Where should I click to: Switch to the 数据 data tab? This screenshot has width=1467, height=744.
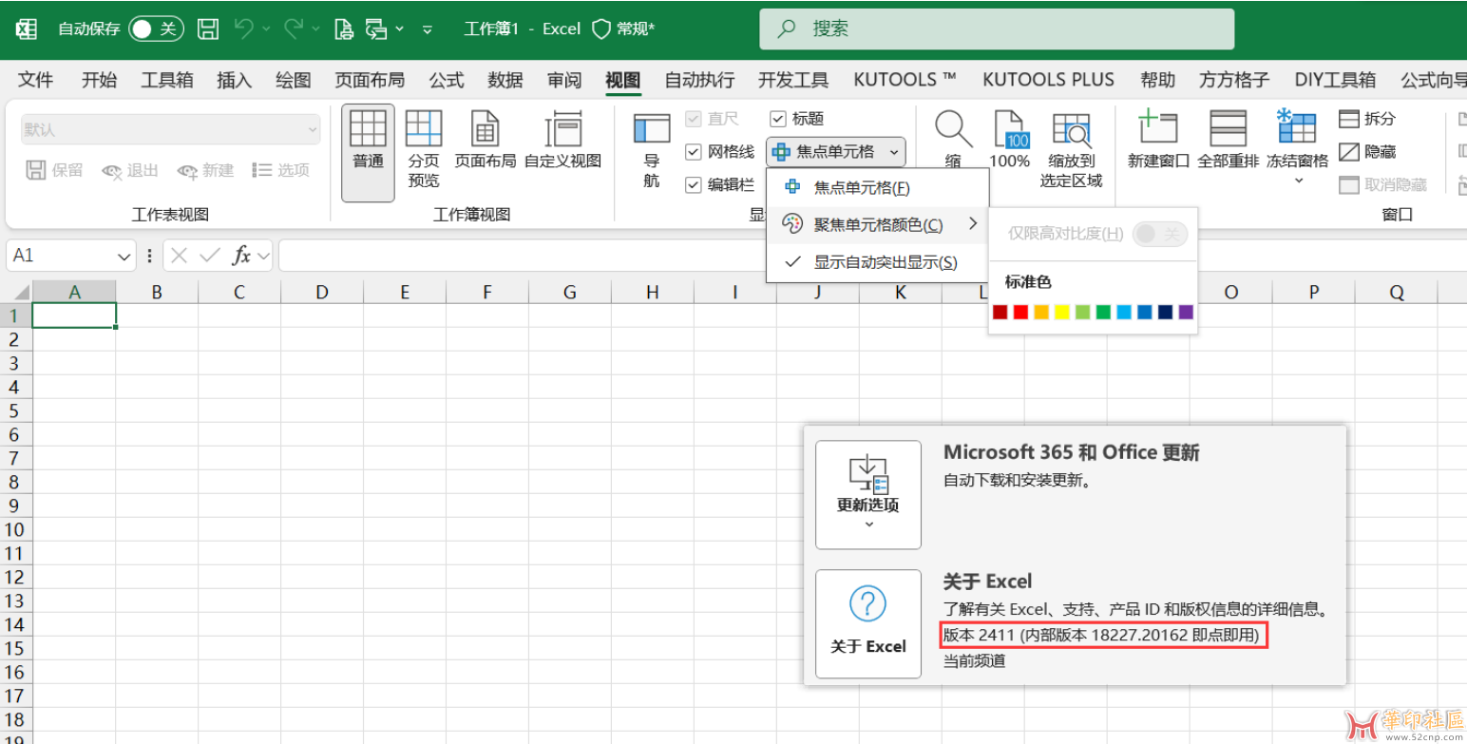click(505, 80)
